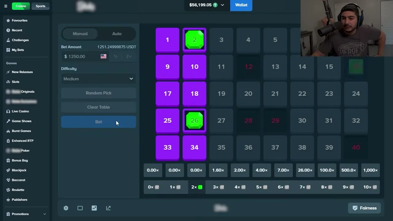The image size is (393, 221).
Task: Open Live Casino from sidebar
Action: point(20,111)
